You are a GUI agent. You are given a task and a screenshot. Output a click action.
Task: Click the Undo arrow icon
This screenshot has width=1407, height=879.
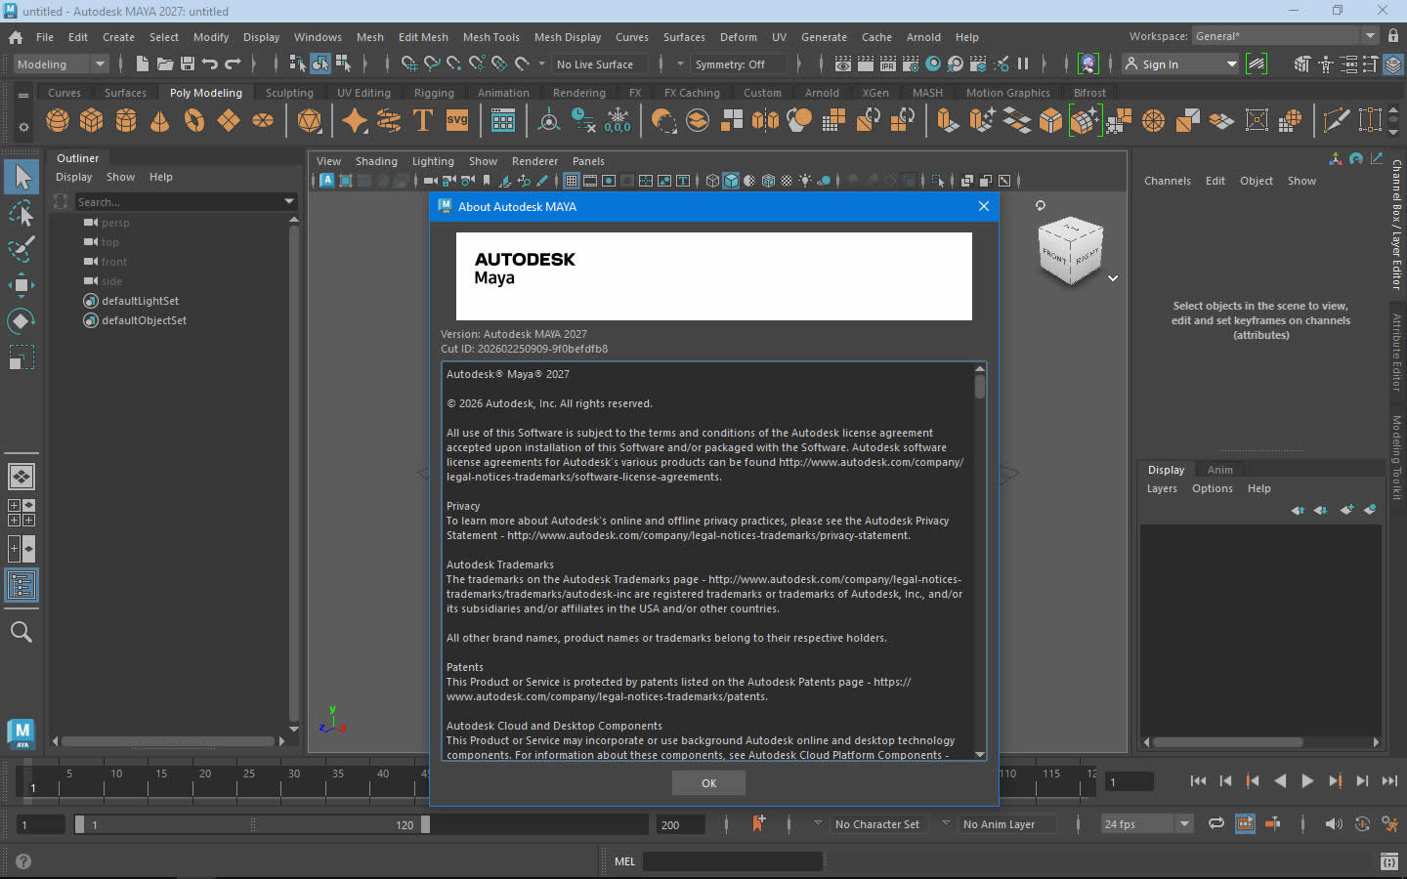tap(210, 64)
